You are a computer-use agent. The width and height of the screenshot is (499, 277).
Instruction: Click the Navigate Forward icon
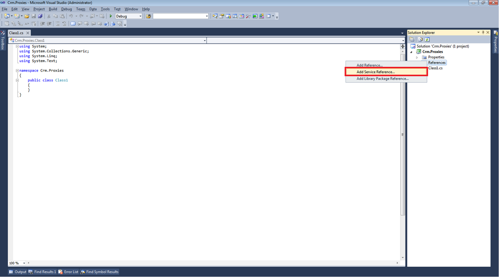pyautogui.click(x=102, y=16)
